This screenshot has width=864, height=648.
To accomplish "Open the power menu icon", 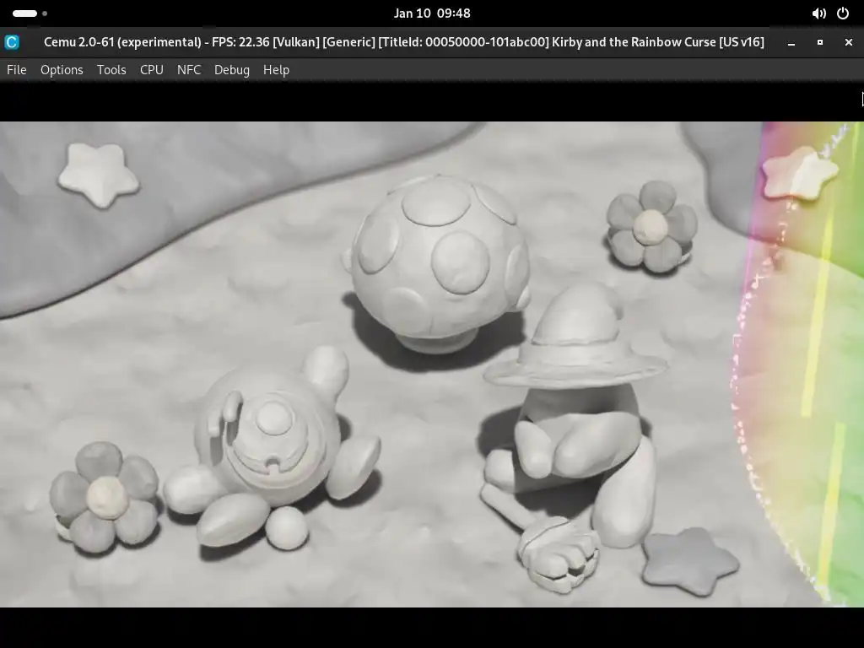I will [x=843, y=13].
